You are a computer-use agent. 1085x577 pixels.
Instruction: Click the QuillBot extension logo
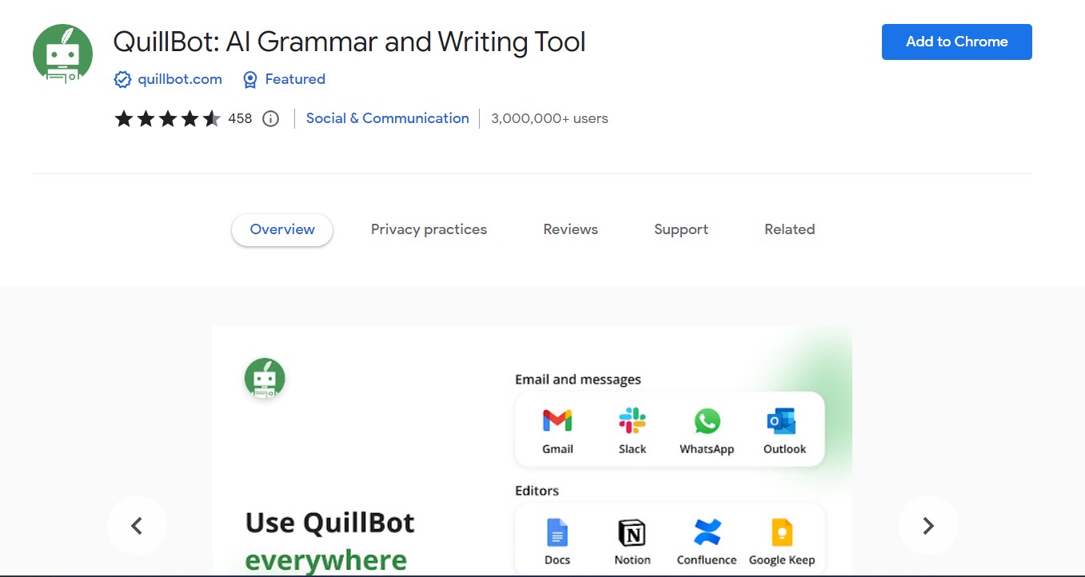(x=62, y=54)
